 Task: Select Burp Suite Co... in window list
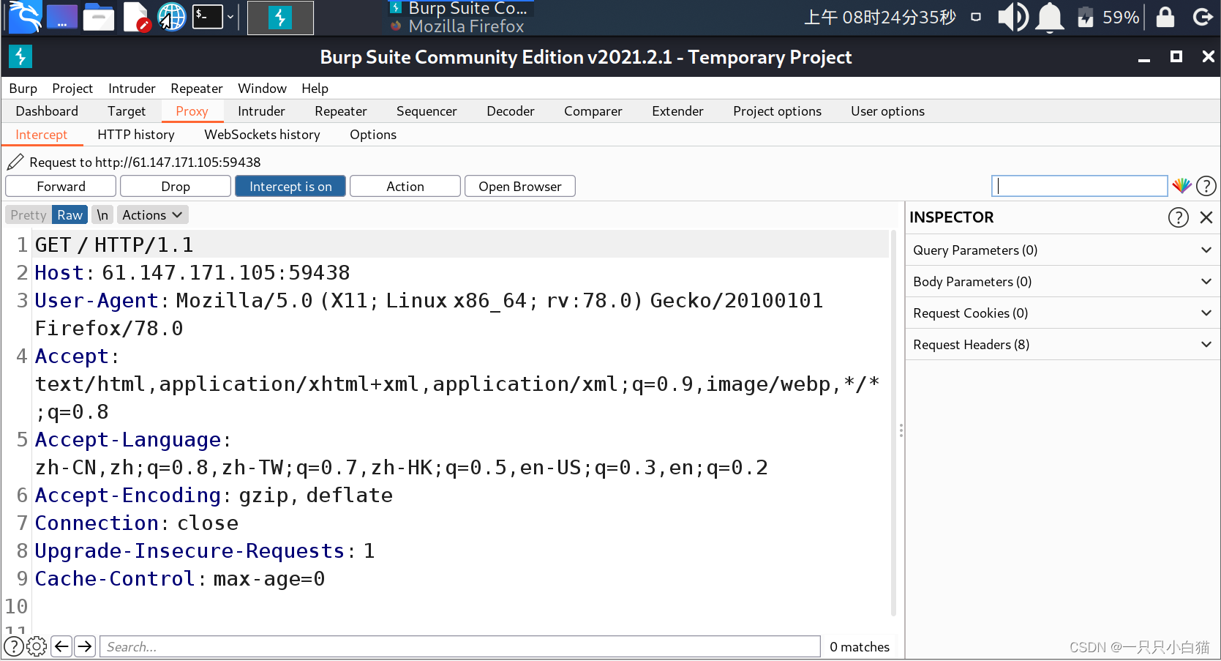click(x=459, y=8)
